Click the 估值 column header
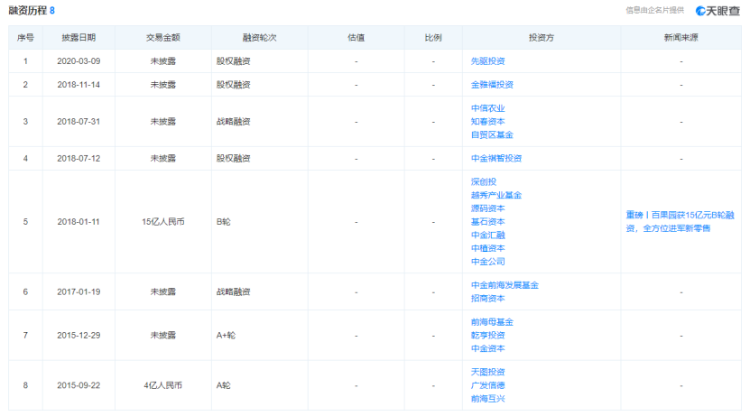The image size is (750, 416). (x=356, y=37)
